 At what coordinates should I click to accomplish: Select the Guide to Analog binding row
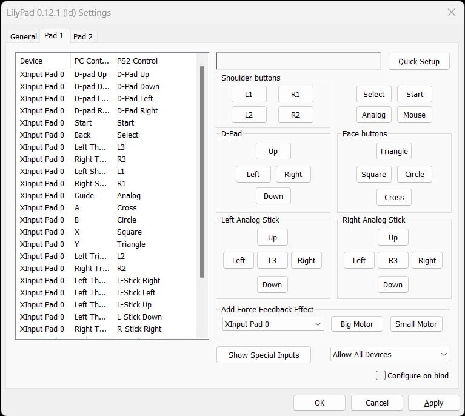point(106,195)
